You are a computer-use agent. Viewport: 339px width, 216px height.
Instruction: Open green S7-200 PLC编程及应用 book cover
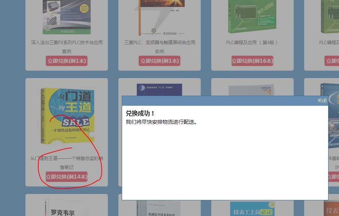252,16
